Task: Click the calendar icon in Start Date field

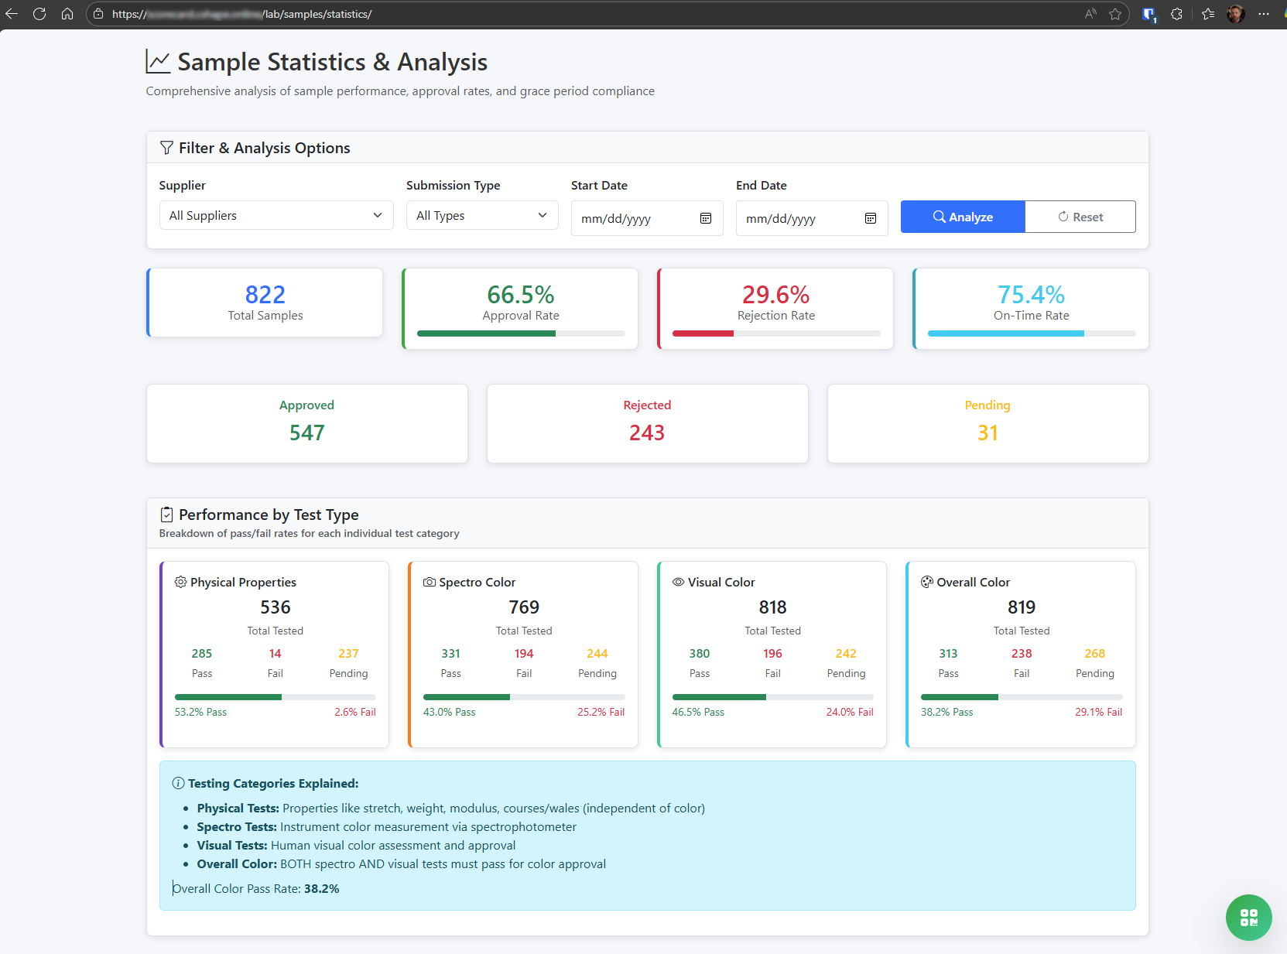Action: pos(705,218)
